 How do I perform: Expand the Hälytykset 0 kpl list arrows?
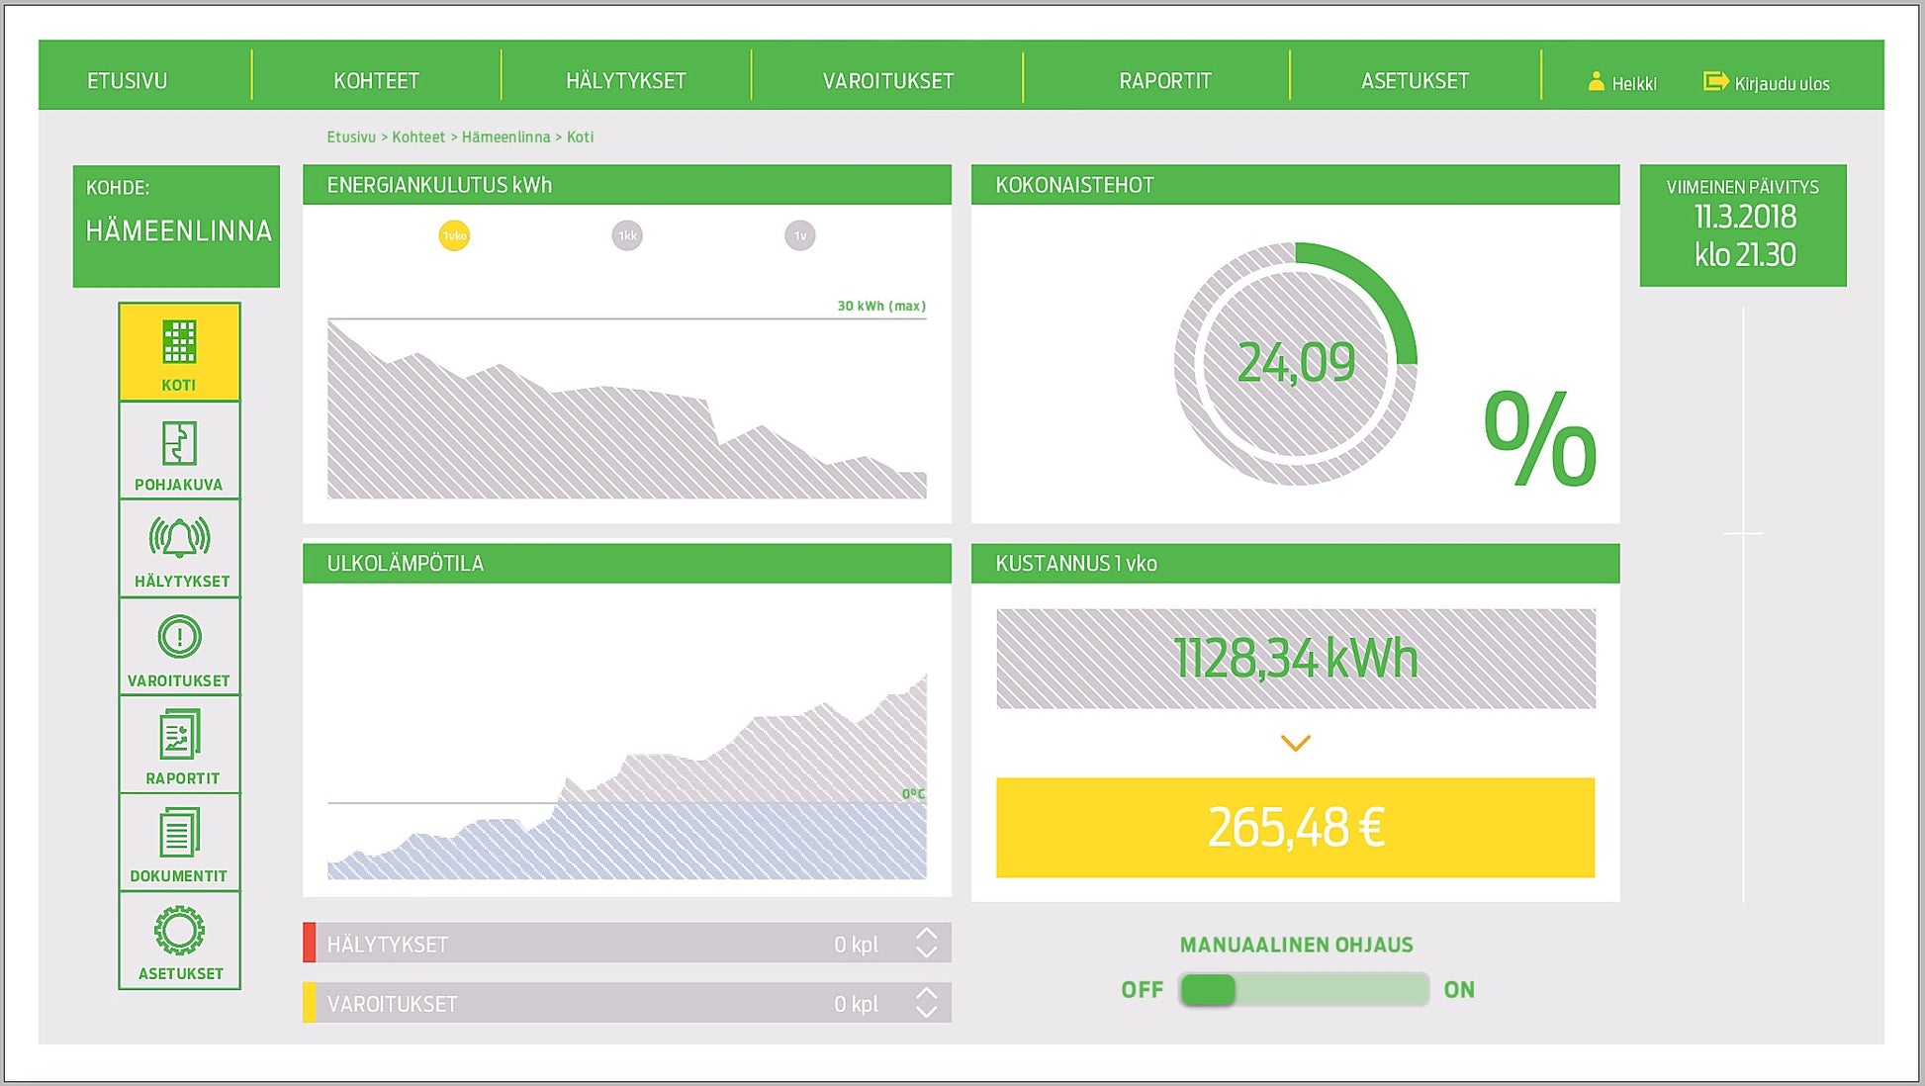pos(926,944)
